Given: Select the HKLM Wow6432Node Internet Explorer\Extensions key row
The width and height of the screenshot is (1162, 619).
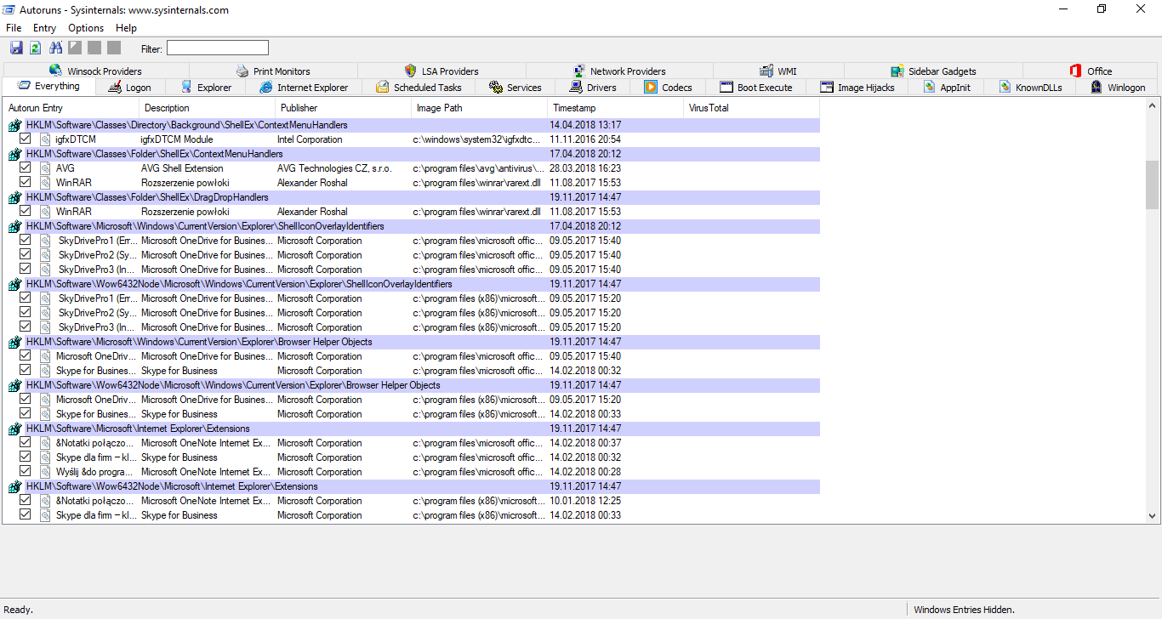Looking at the screenshot, I should (x=413, y=486).
